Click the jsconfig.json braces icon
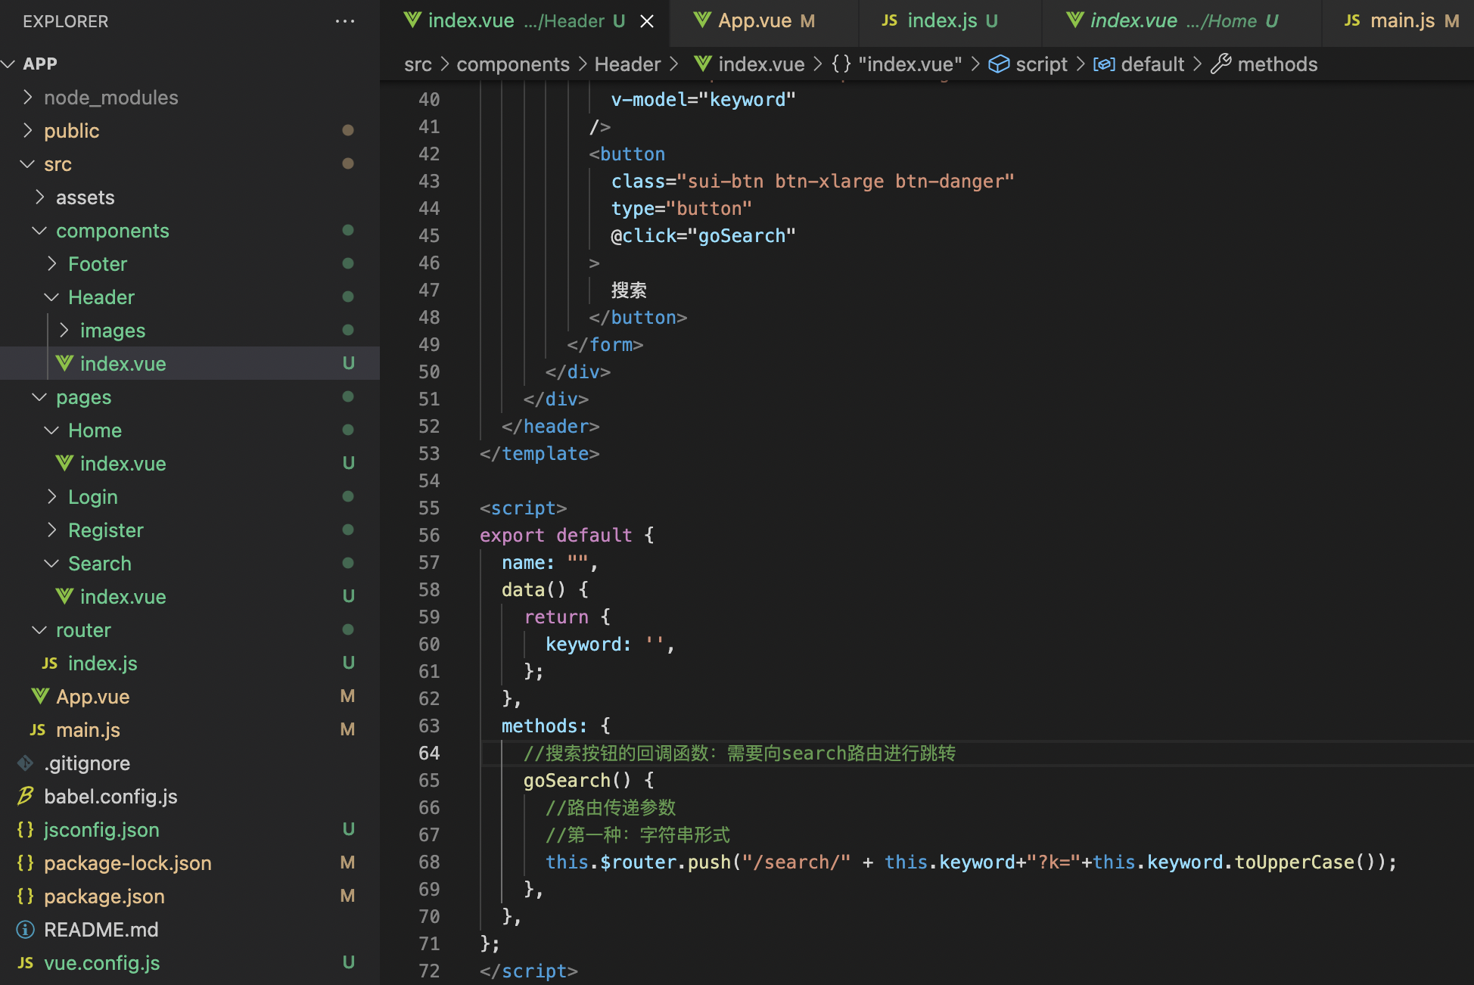This screenshot has height=985, width=1474. (x=26, y=829)
